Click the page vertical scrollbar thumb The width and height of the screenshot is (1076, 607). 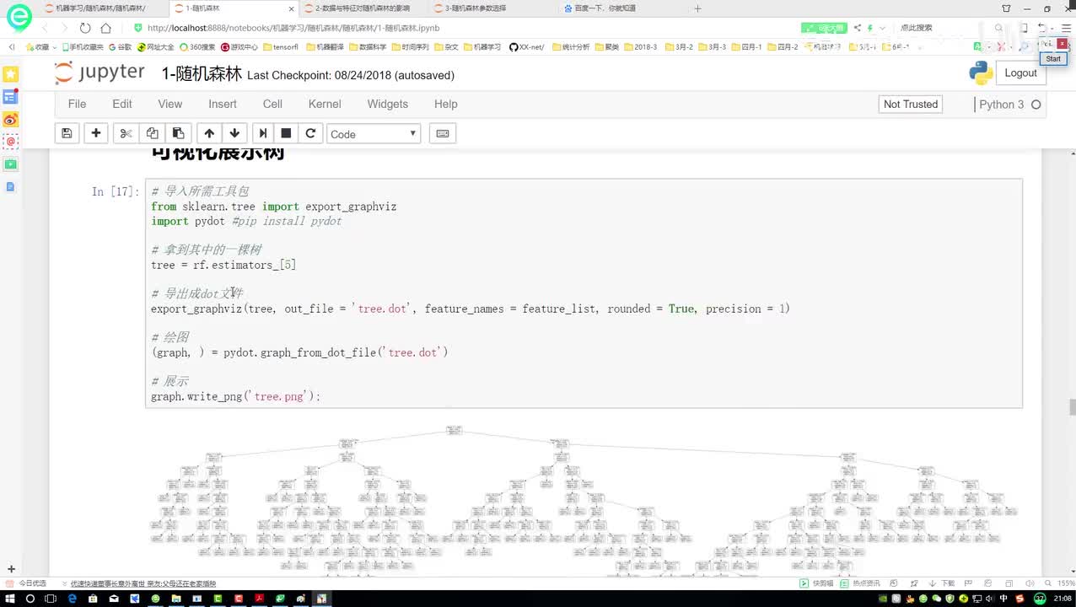(1072, 408)
